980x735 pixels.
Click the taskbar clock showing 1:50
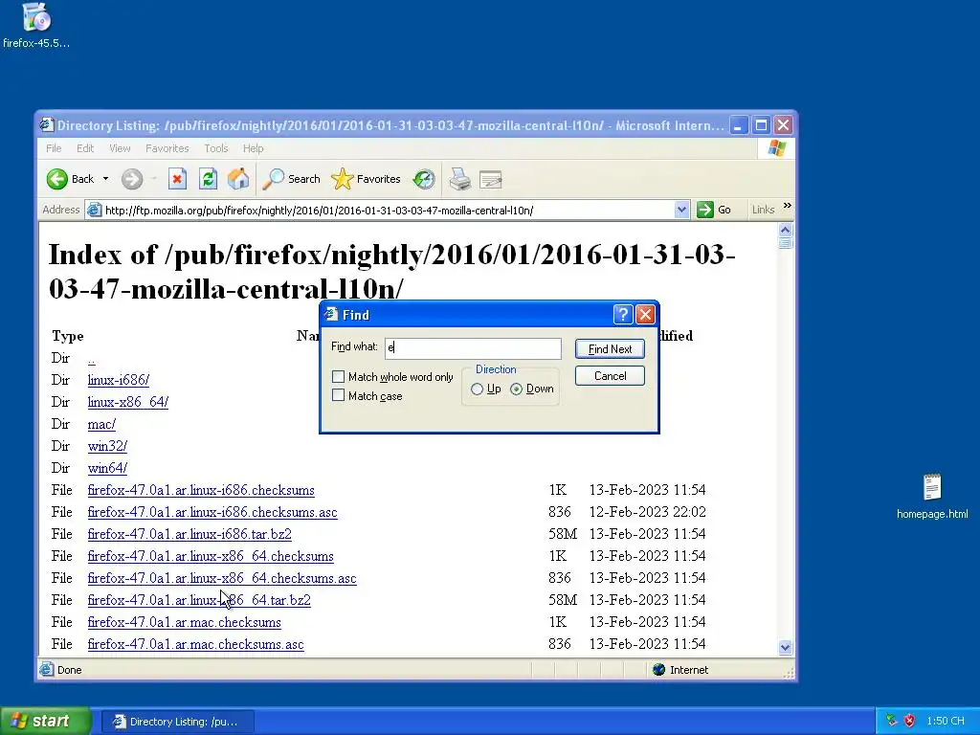946,722
